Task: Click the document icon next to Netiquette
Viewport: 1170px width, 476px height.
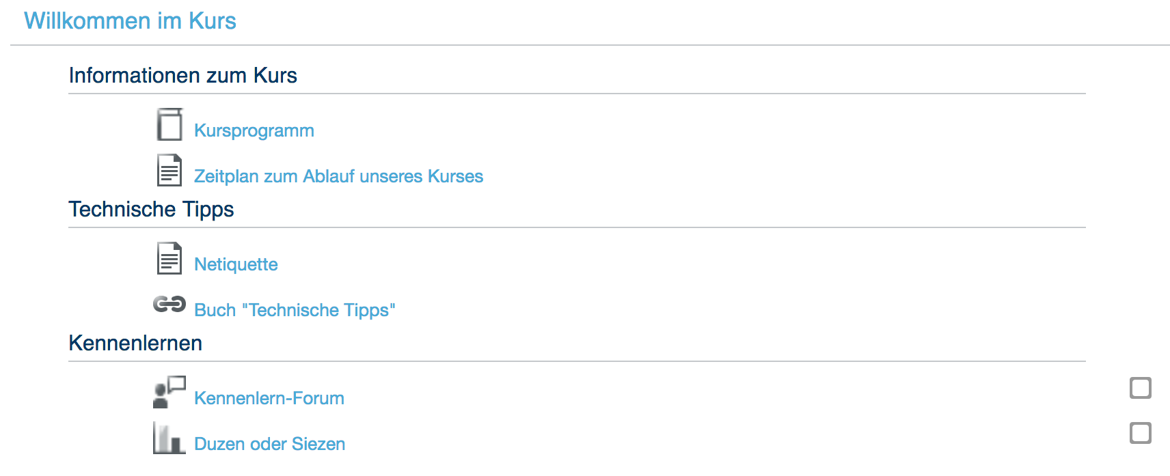Action: 169,258
